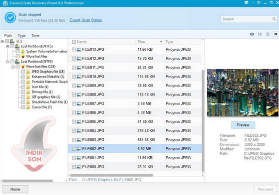
Task: Check the (C:) root tree checkbox
Action: [7, 41]
